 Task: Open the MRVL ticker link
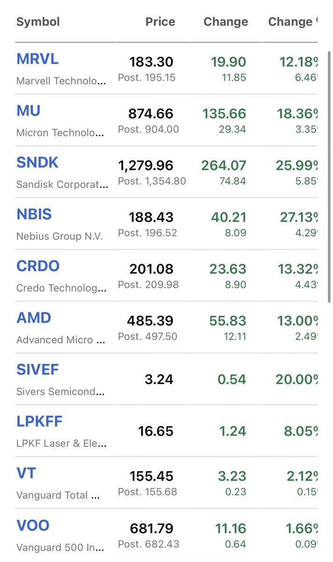(x=37, y=59)
